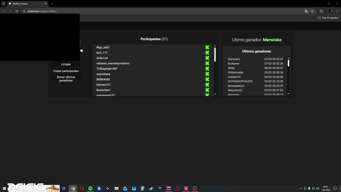The width and height of the screenshot is (341, 192).
Task: Click the Kick icon beside THStaphyle1907
Action: [x=207, y=69]
